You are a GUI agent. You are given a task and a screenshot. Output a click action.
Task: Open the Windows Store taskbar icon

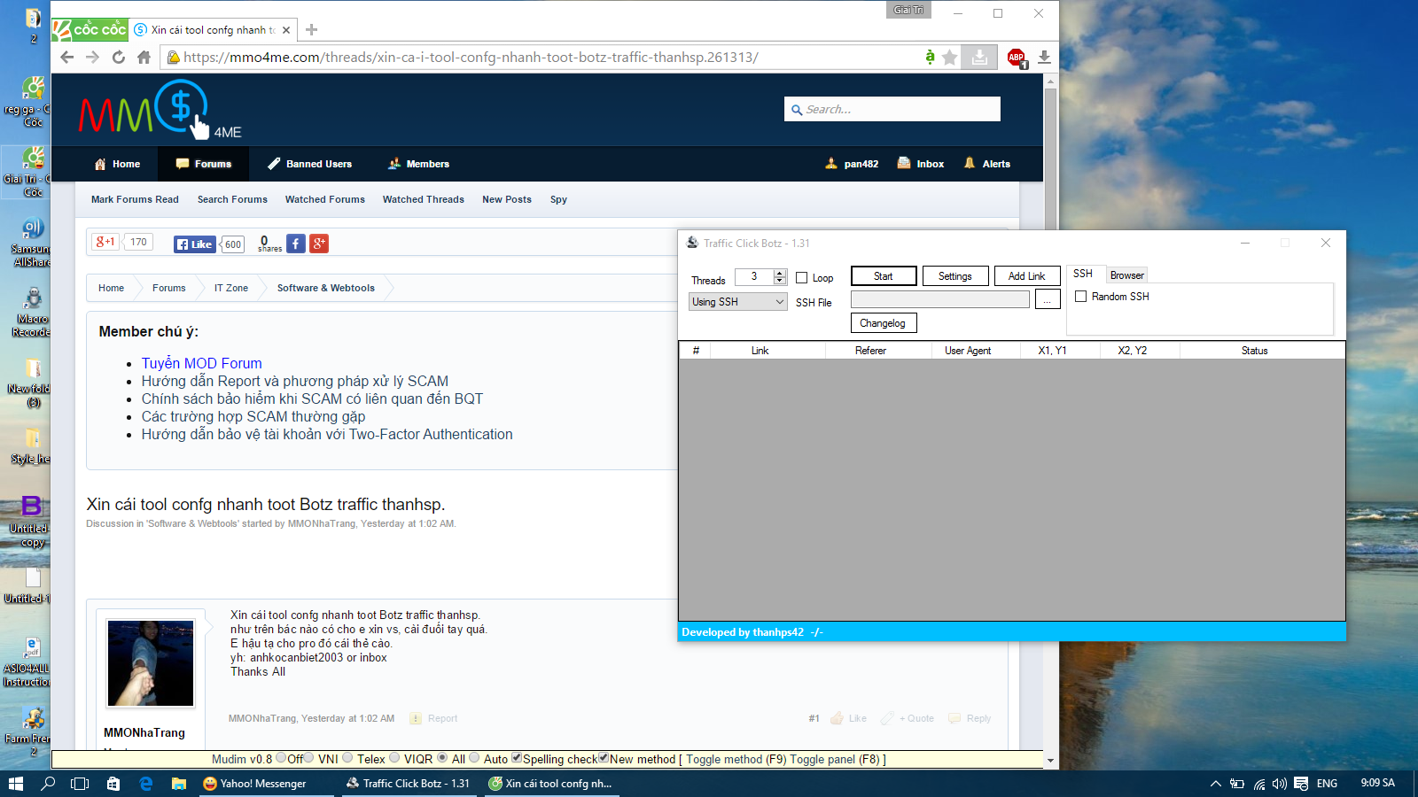(113, 784)
